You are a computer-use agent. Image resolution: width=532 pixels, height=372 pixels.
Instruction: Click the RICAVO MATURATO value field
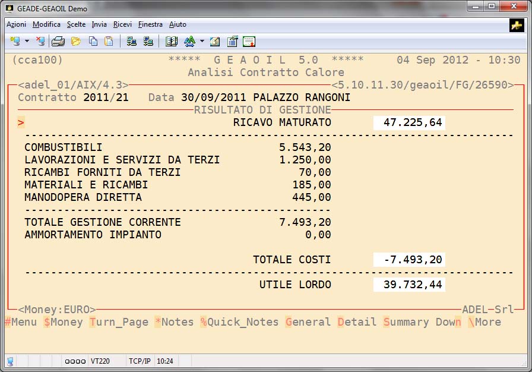[408, 123]
